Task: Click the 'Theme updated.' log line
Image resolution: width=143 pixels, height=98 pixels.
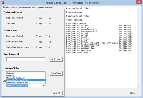Action: pos(75,20)
